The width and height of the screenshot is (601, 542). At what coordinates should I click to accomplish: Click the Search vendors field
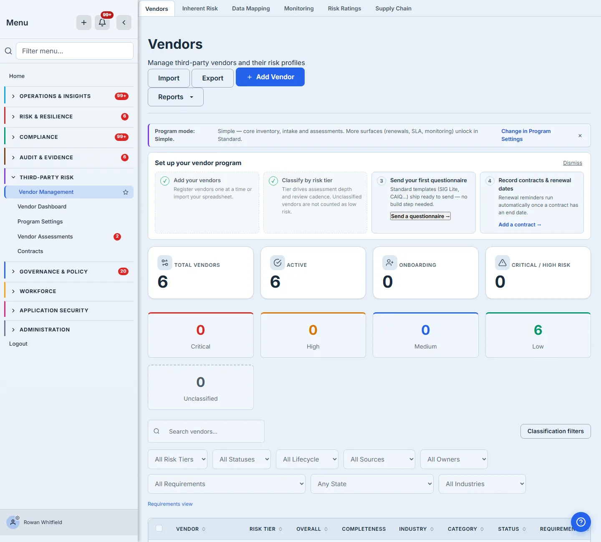(x=206, y=431)
